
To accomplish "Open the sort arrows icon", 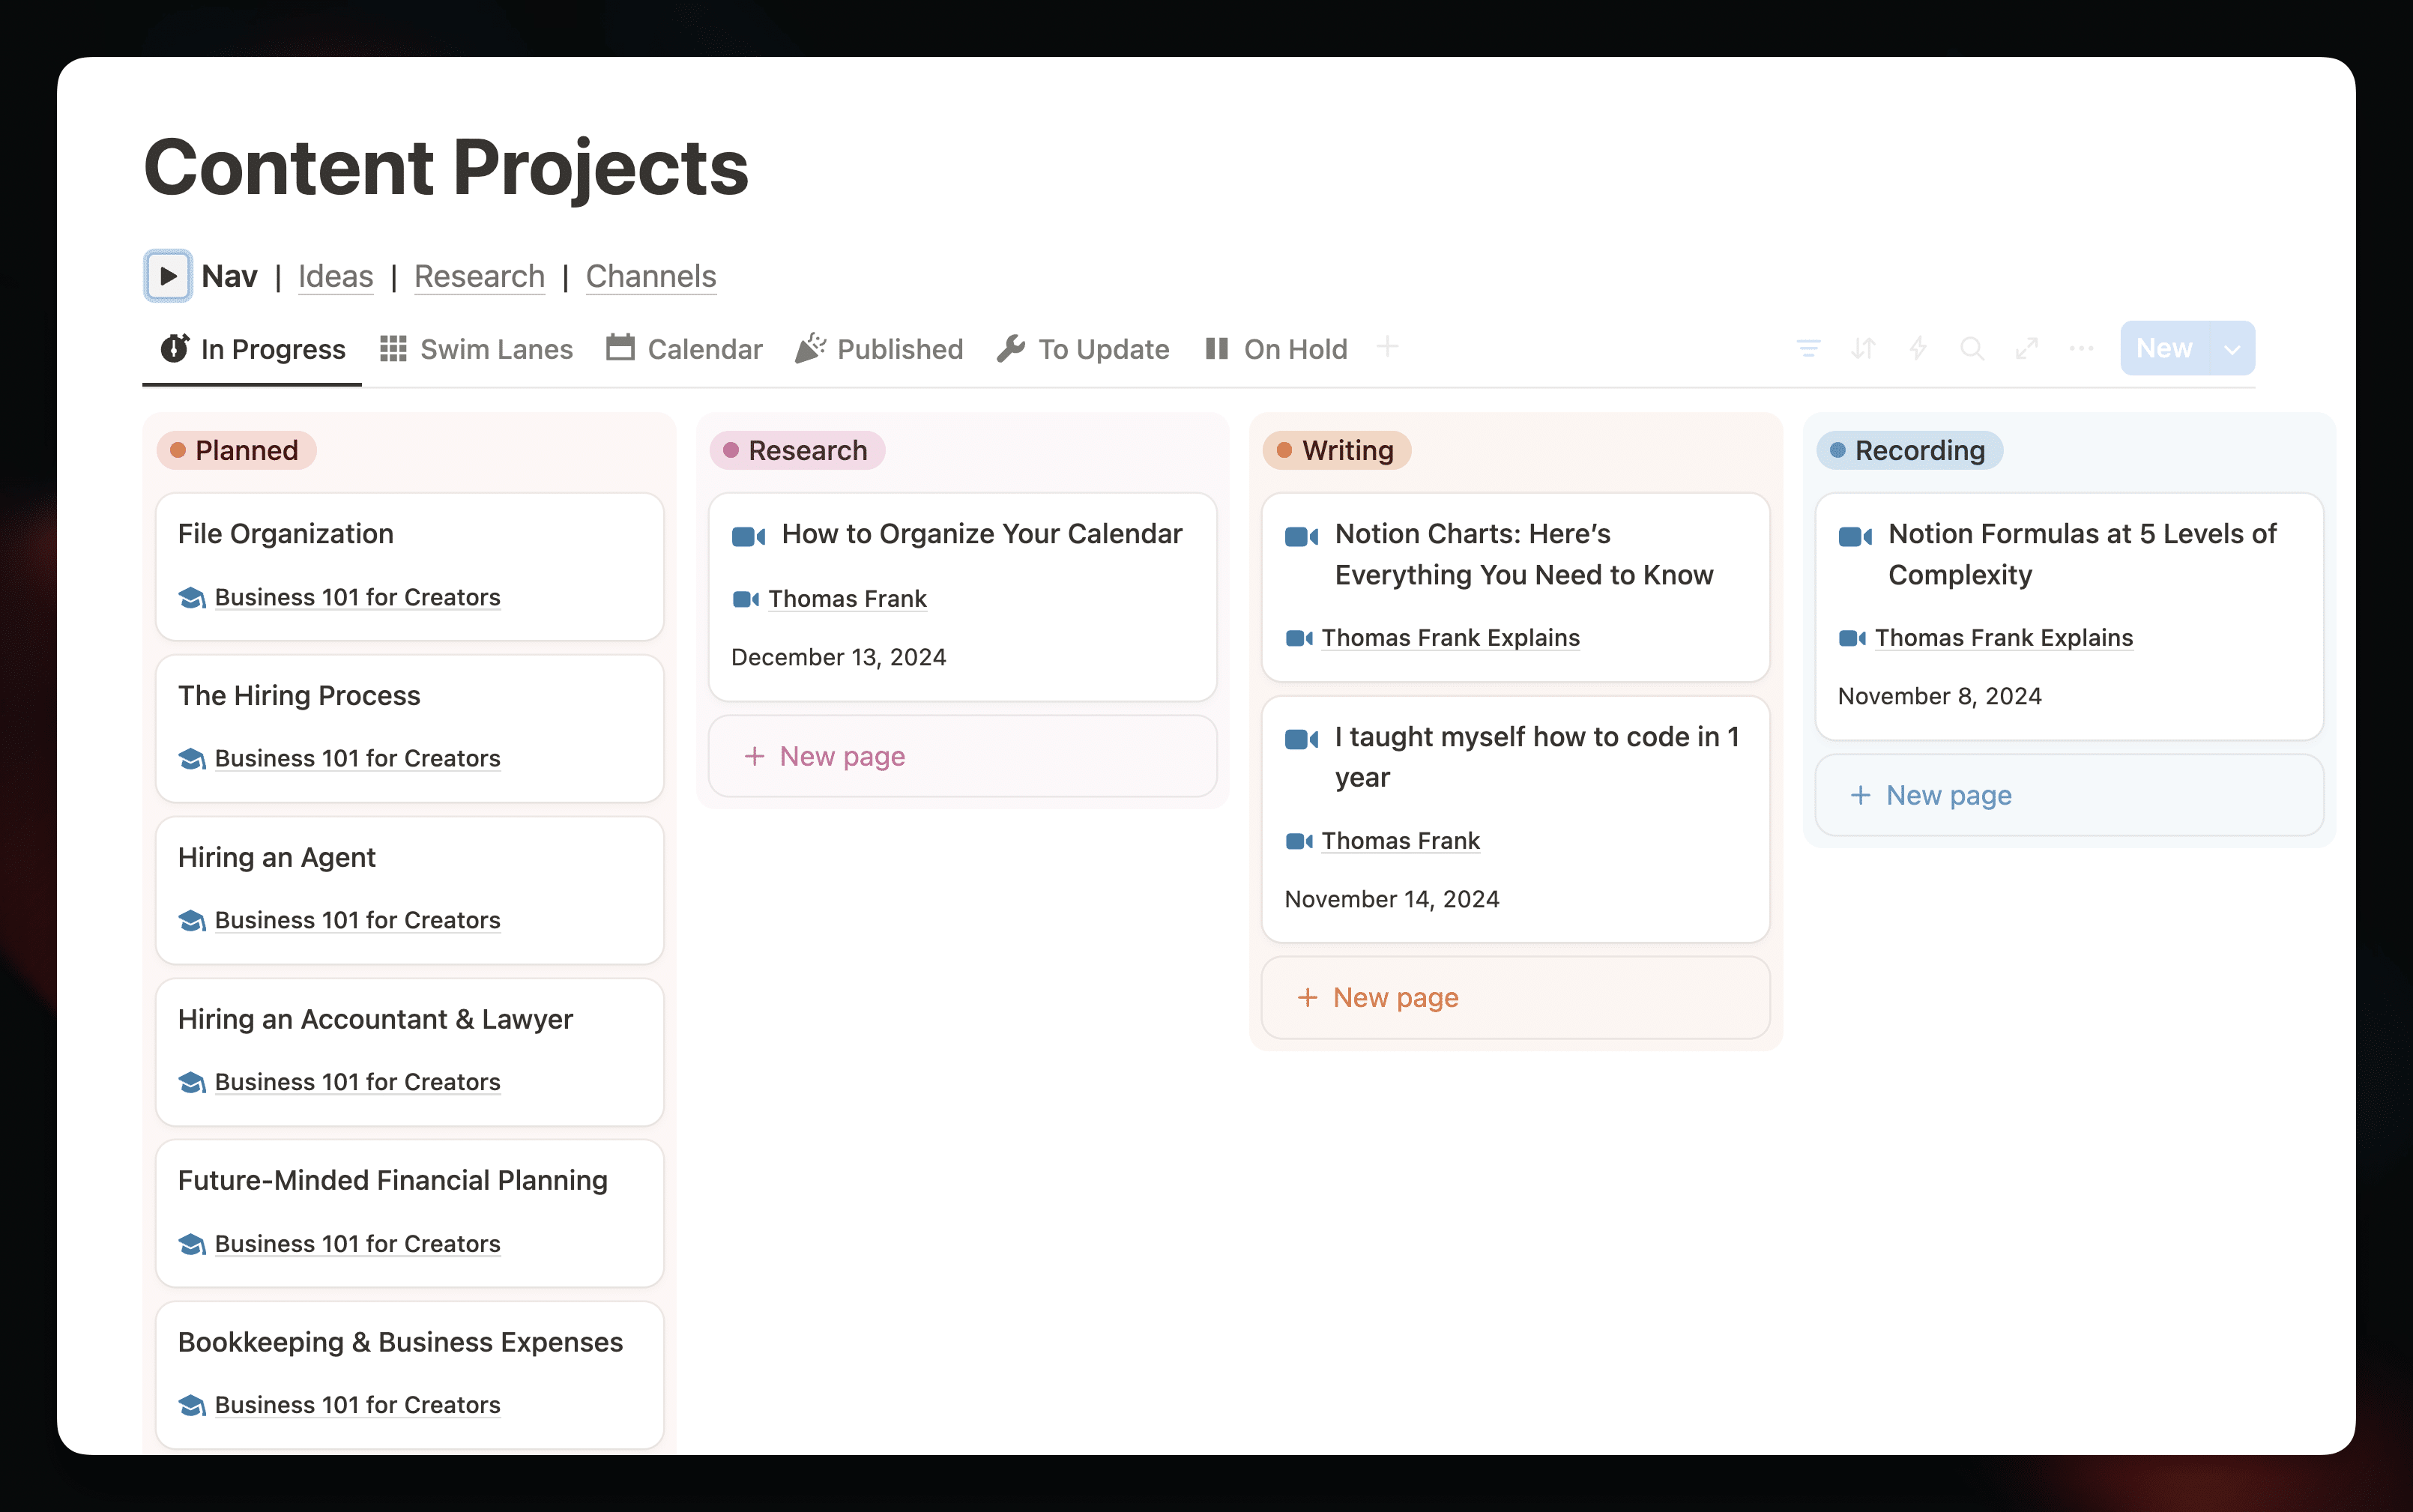I will point(1863,348).
